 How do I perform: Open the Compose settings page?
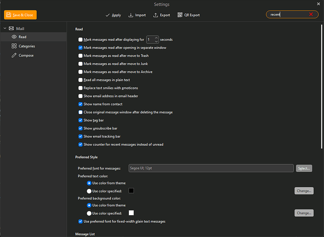pyautogui.click(x=33, y=55)
